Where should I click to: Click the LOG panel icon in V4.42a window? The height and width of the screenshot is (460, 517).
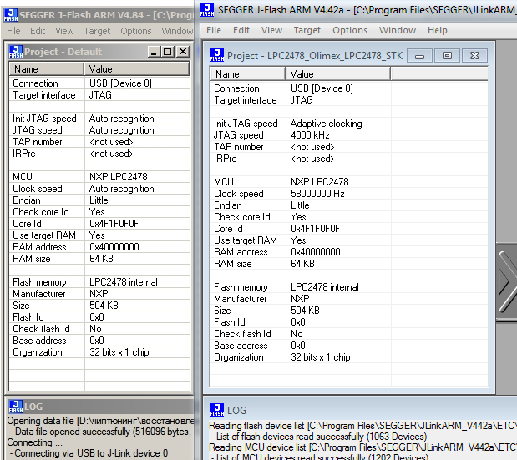pos(216,410)
